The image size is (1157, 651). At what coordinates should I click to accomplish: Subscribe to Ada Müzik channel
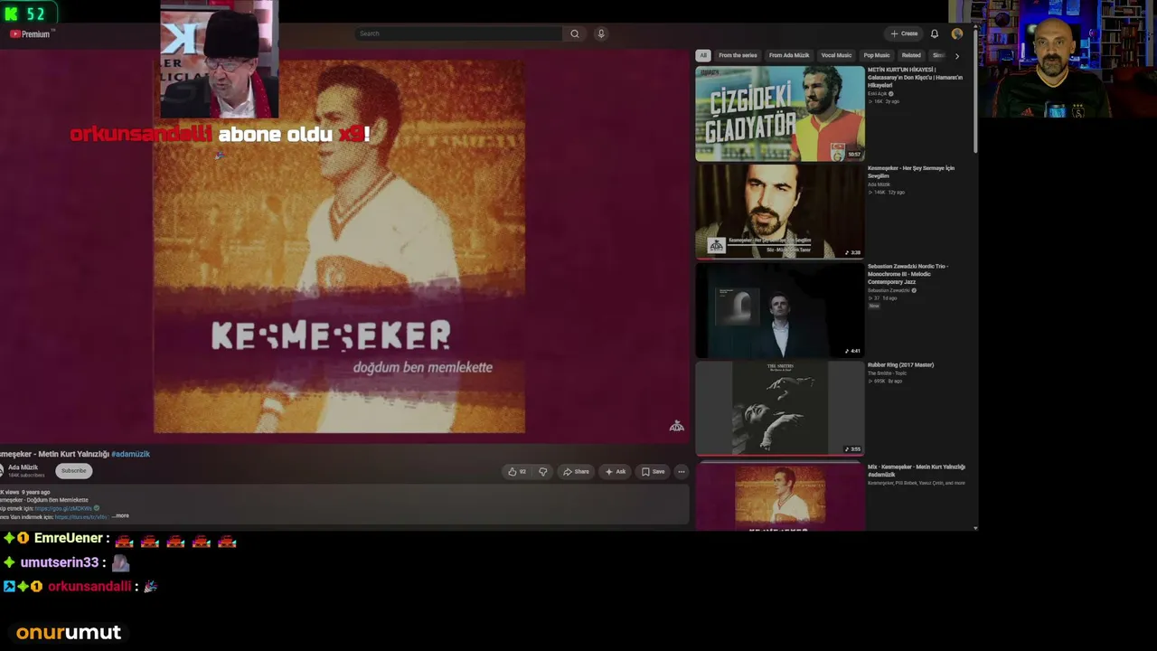click(x=74, y=470)
